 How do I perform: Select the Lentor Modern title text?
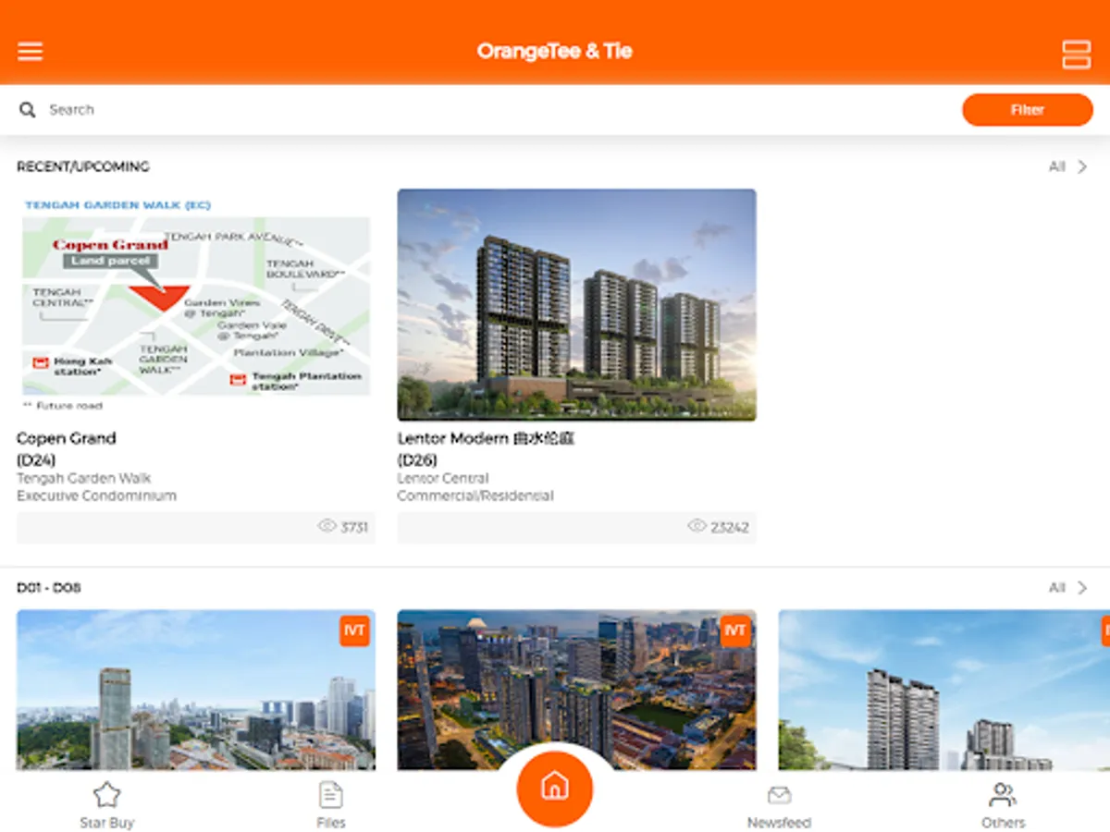(486, 438)
